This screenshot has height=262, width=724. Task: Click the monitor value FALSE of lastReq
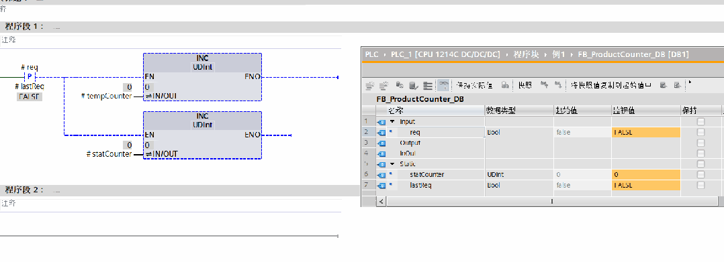coord(646,185)
